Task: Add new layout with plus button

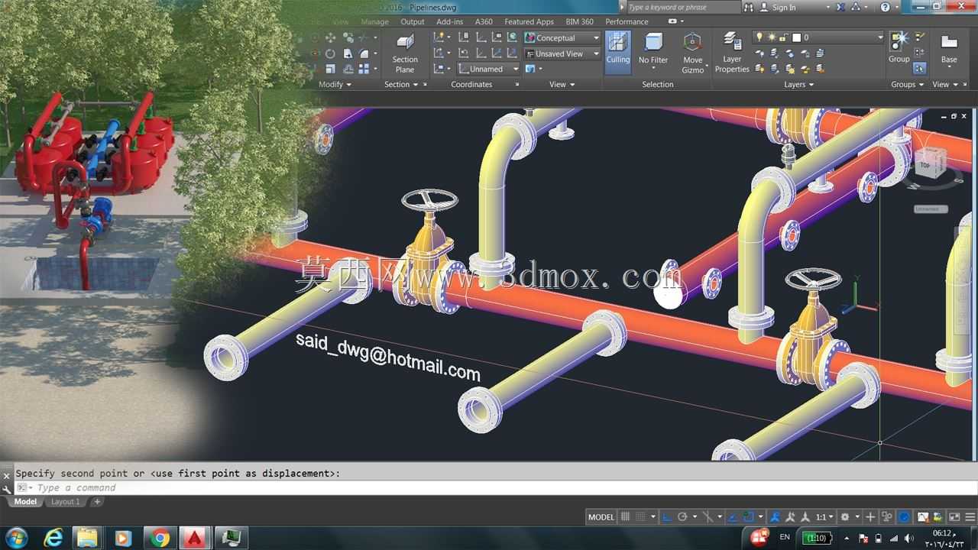Action: pos(97,502)
